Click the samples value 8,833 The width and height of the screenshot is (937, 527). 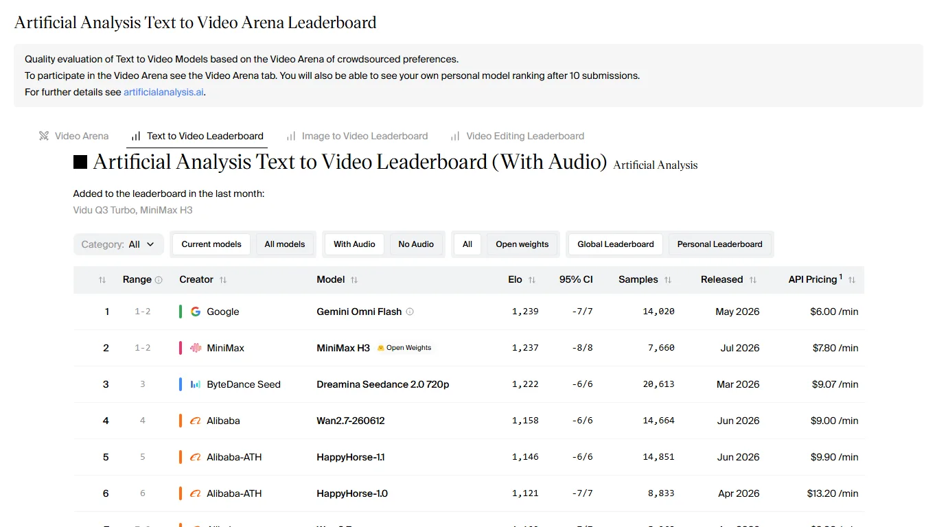(662, 493)
